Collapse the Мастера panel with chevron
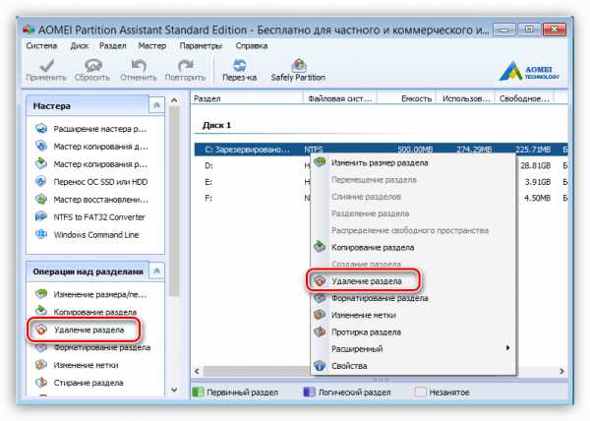This screenshot has width=590, height=421. [x=157, y=105]
